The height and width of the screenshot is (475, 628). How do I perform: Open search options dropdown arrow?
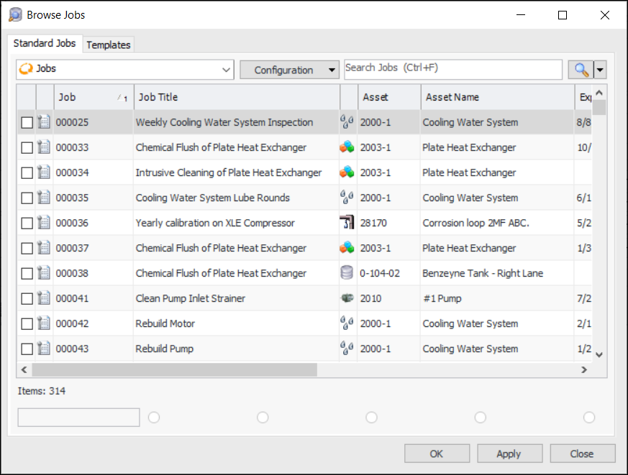600,70
